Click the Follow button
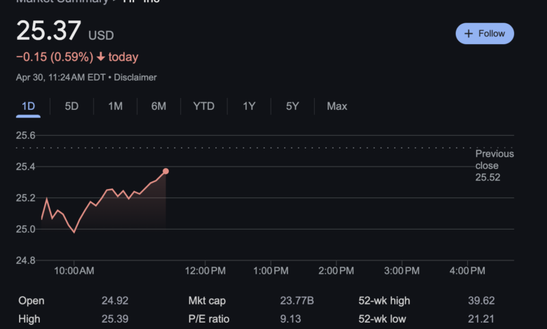 coord(485,34)
